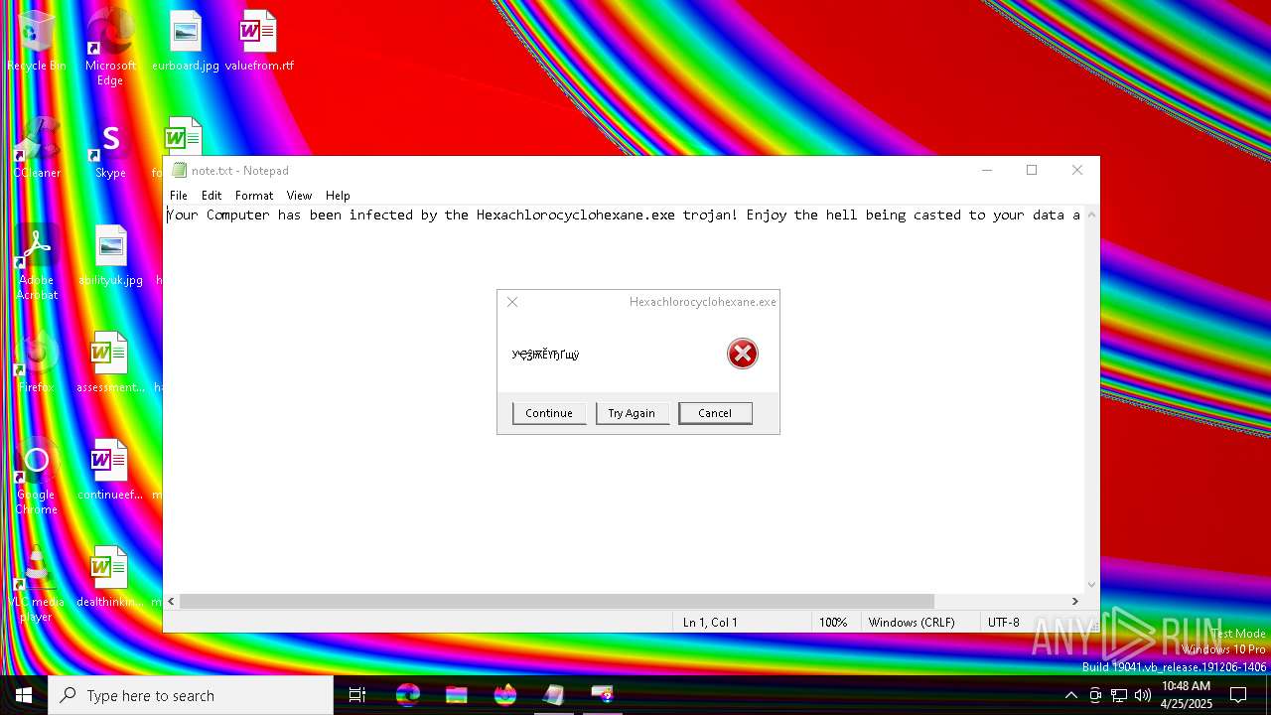The height and width of the screenshot is (715, 1271).
Task: Open the taskbar clock and calendar
Action: 1187,695
